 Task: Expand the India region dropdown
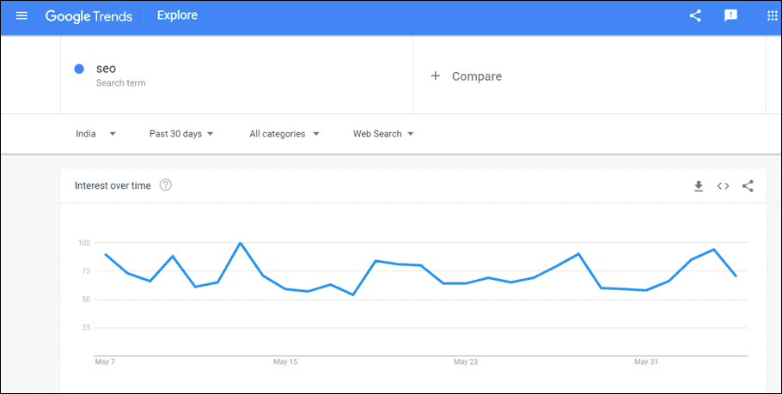95,134
